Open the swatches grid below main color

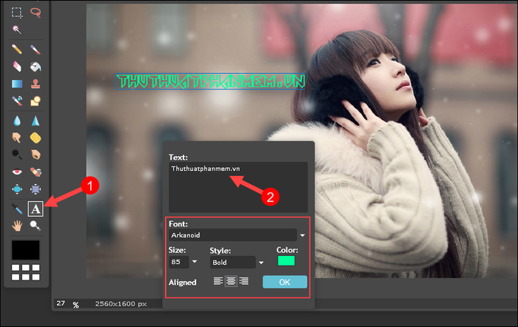[x=25, y=272]
